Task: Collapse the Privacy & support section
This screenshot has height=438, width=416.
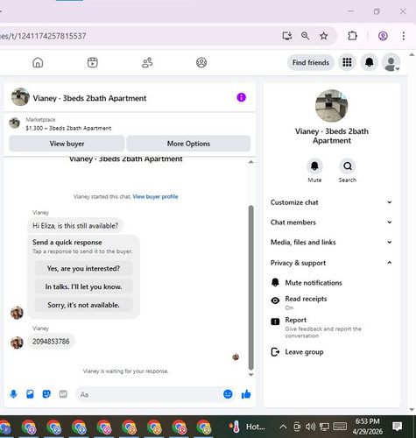Action: tap(331, 263)
